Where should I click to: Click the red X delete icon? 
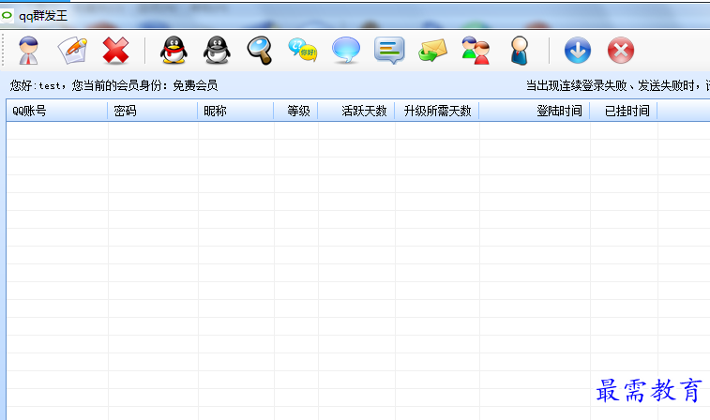click(115, 51)
